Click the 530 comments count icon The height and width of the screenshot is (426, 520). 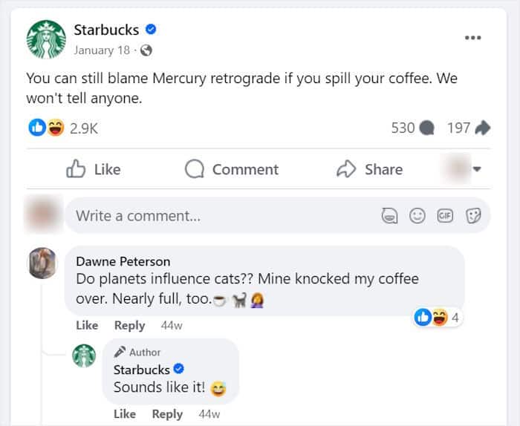click(x=426, y=128)
